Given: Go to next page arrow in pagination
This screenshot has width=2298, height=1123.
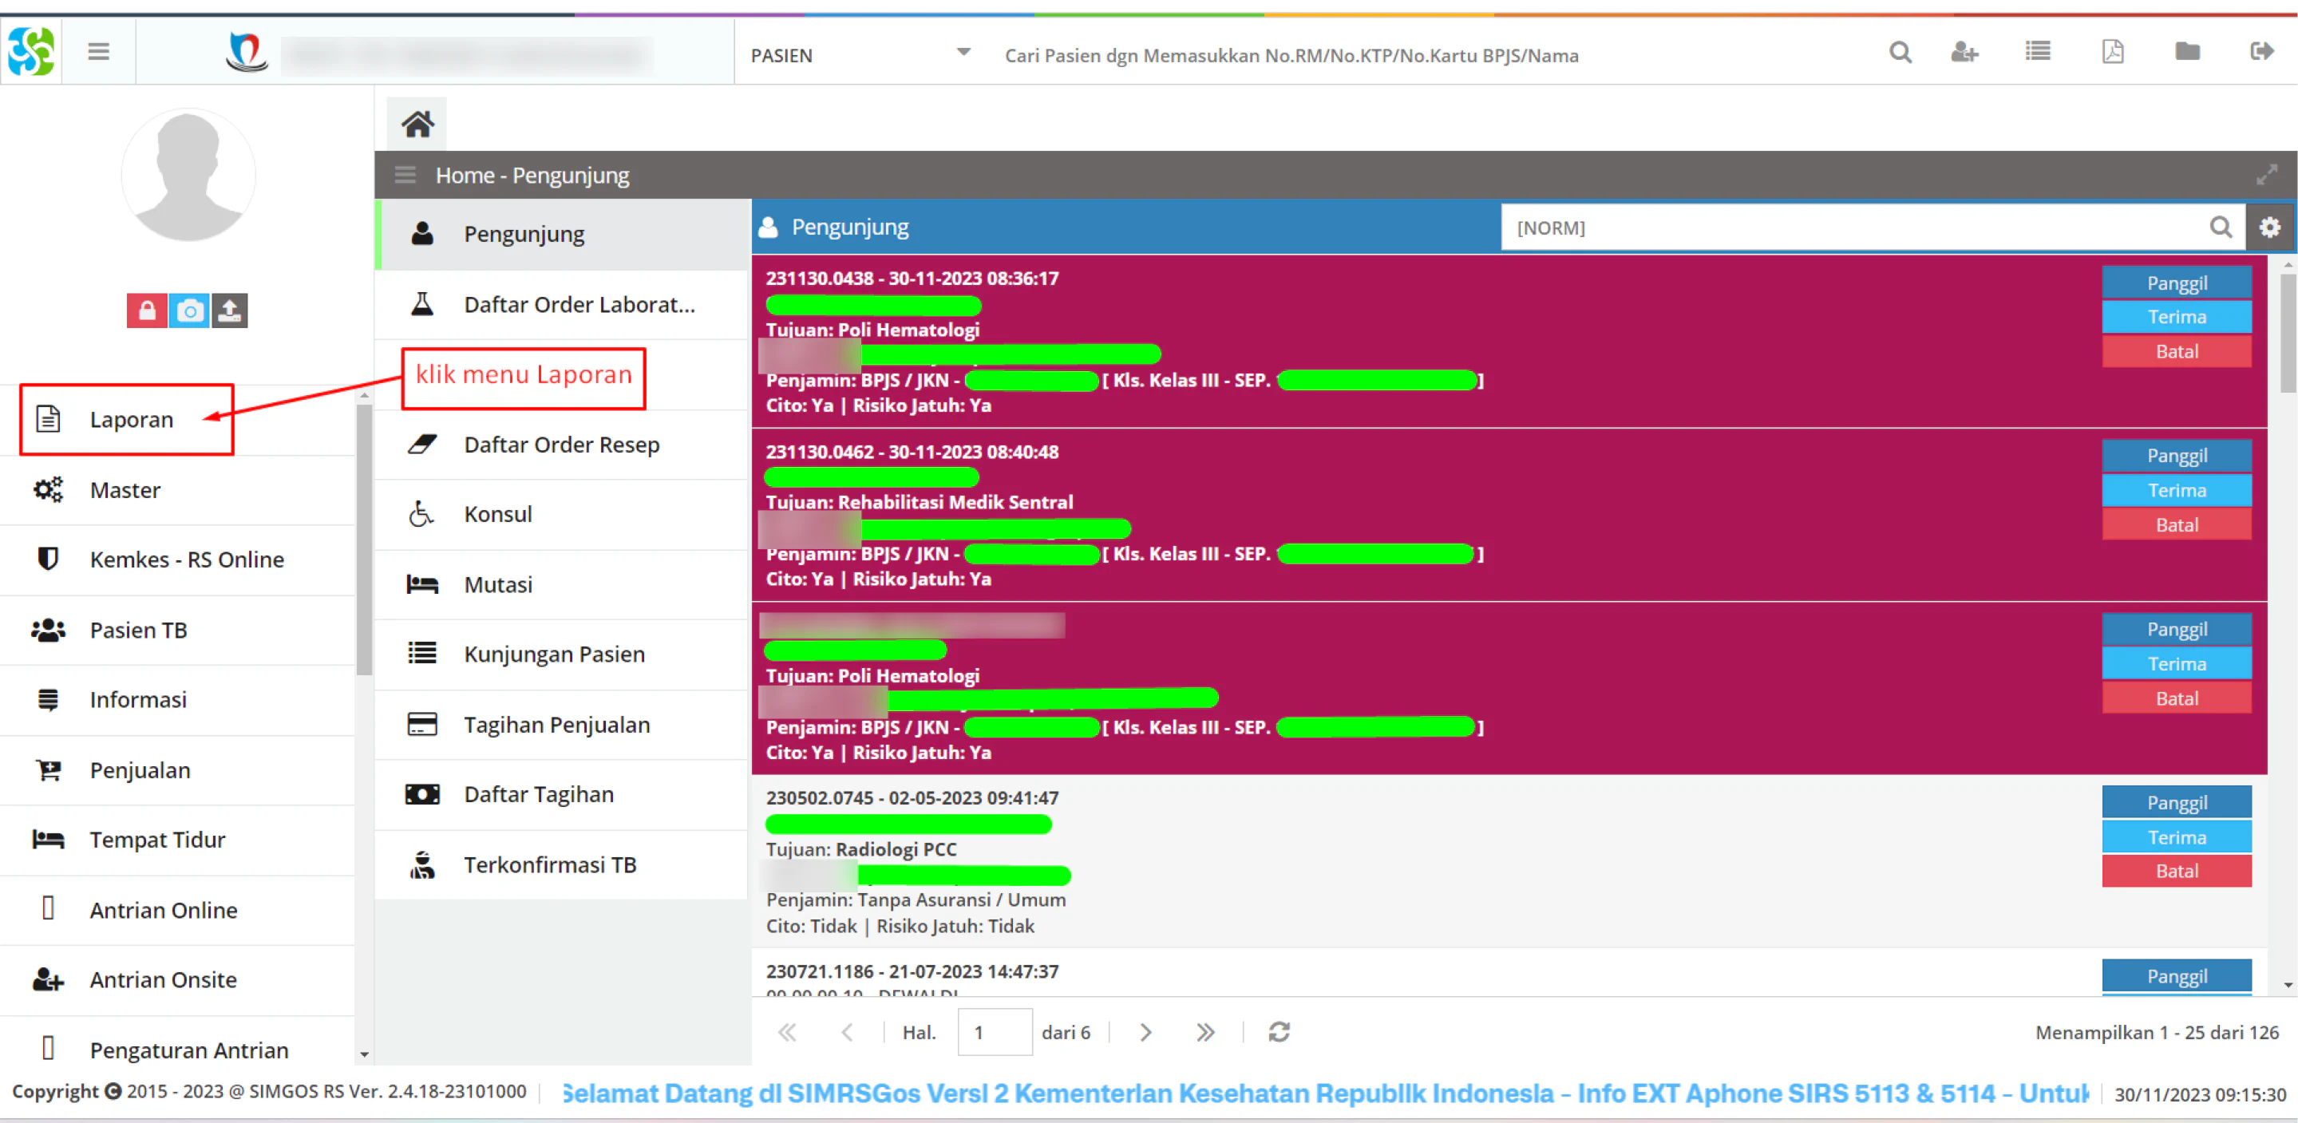Looking at the screenshot, I should click(x=1145, y=1032).
